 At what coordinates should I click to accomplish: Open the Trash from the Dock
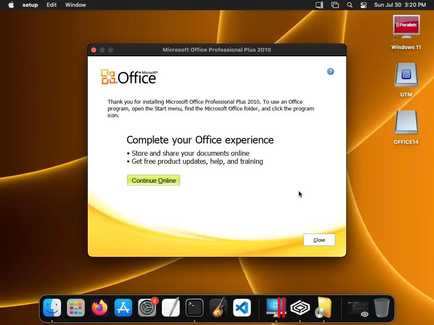coord(382,308)
